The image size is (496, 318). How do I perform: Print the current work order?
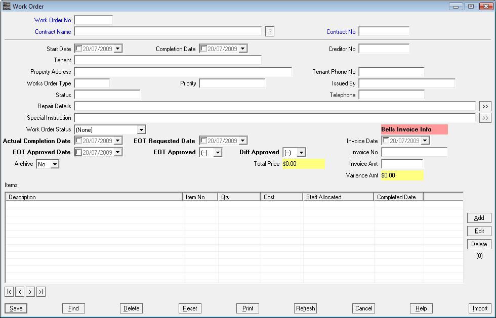[247, 308]
